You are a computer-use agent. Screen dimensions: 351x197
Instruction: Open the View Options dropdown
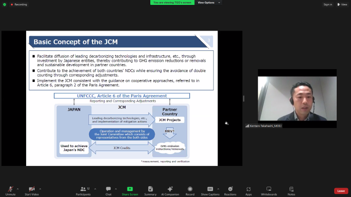[209, 2]
